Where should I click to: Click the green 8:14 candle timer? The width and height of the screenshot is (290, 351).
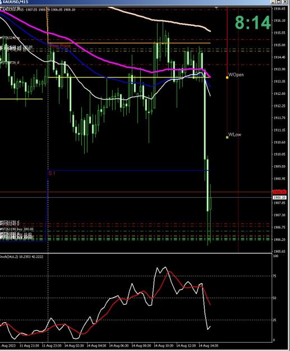(x=253, y=23)
